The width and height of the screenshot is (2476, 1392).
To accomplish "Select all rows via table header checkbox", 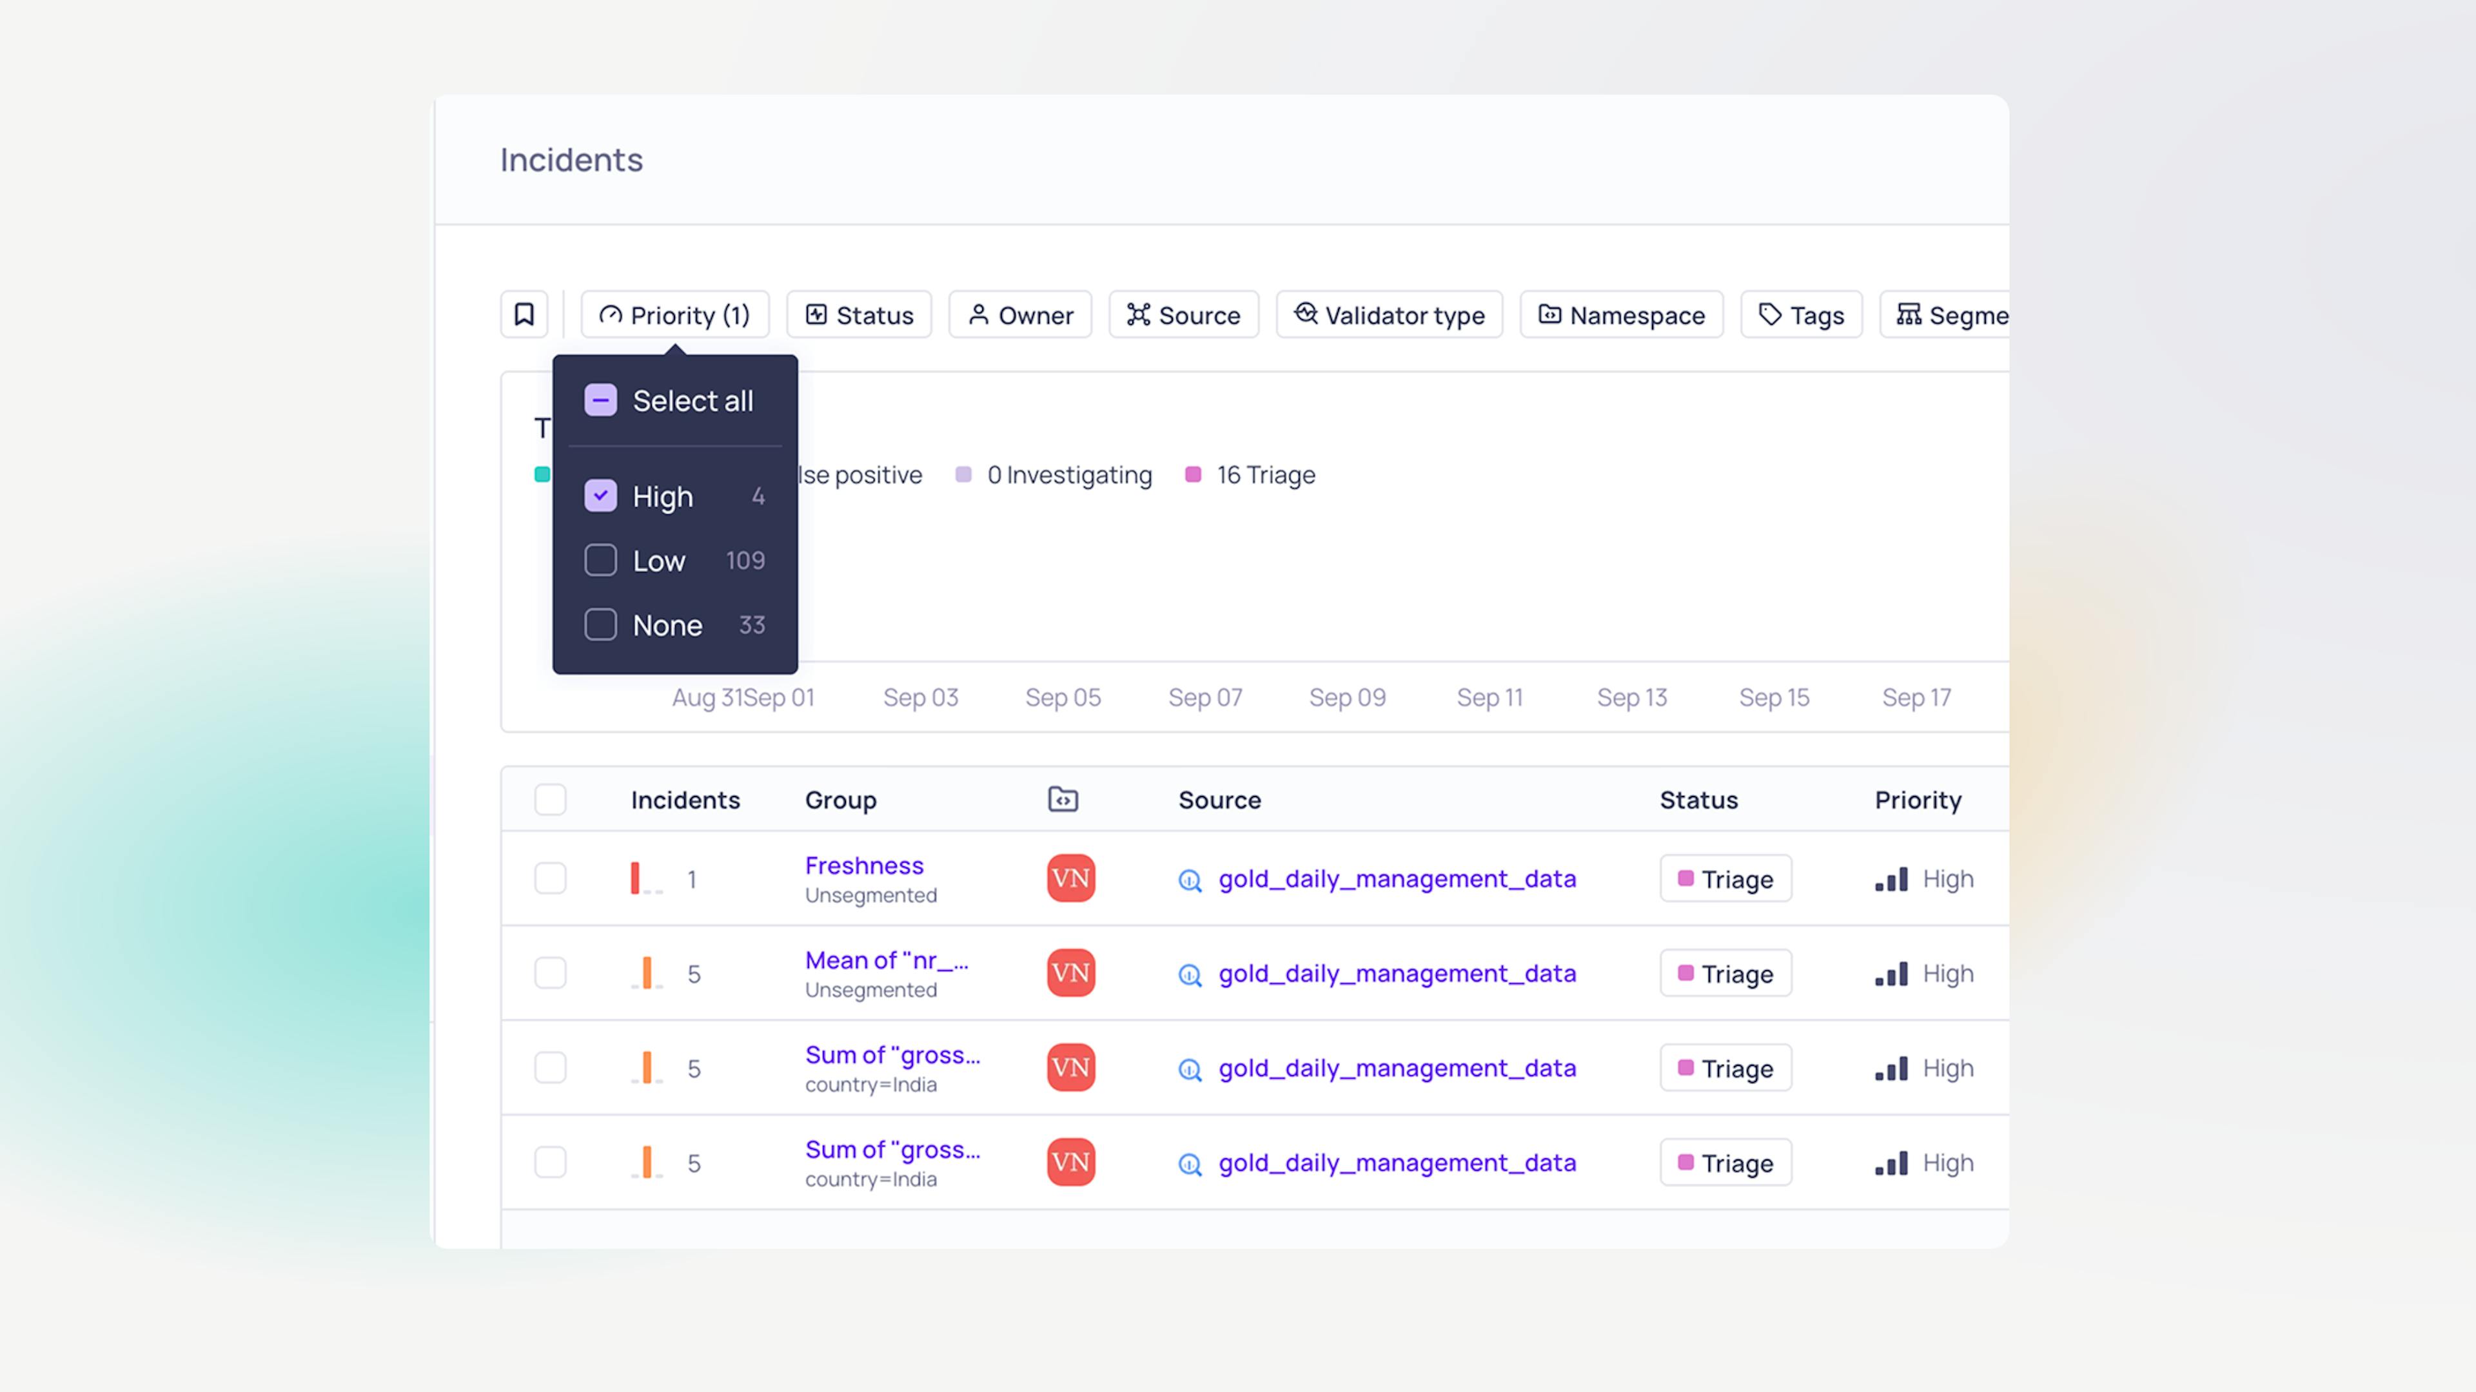I will tap(551, 799).
